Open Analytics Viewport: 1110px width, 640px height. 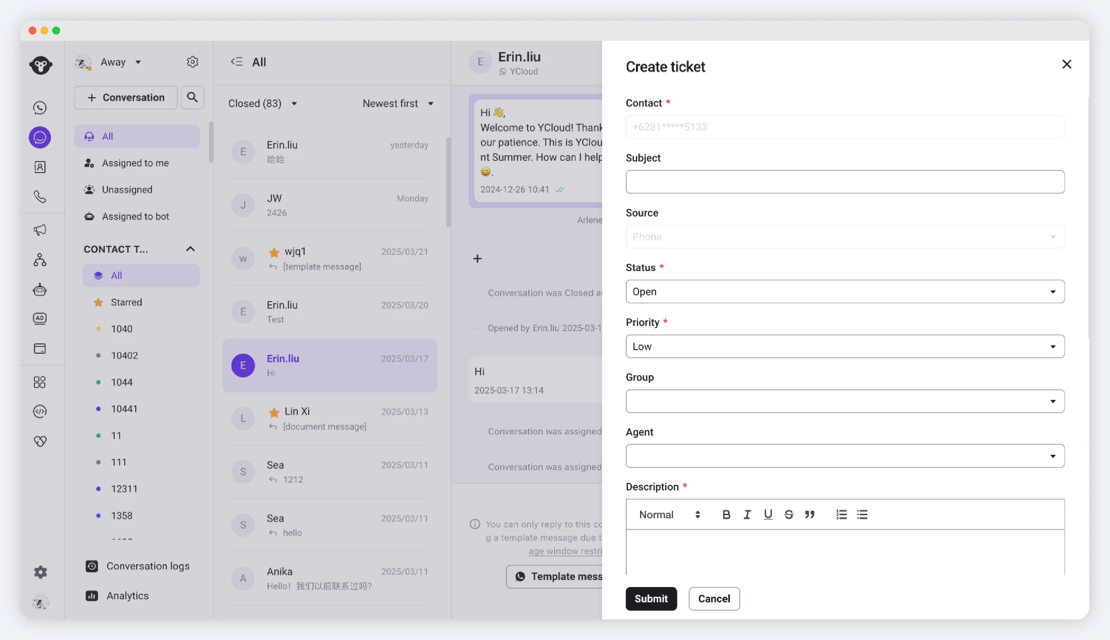[x=117, y=596]
